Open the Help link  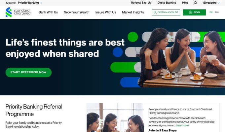[x=185, y=3]
